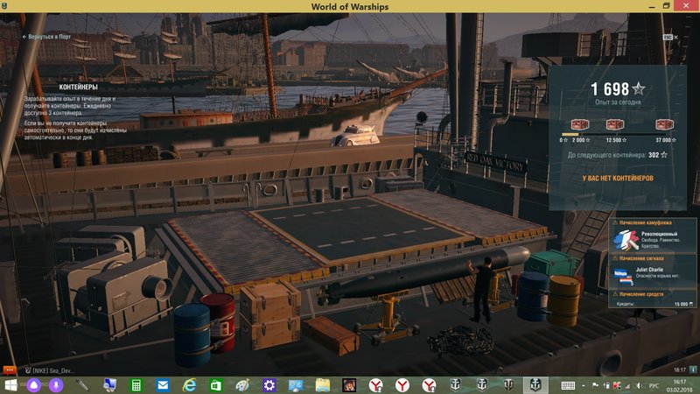Open the Windows Start menu
This screenshot has height=394, width=700.
point(10,384)
